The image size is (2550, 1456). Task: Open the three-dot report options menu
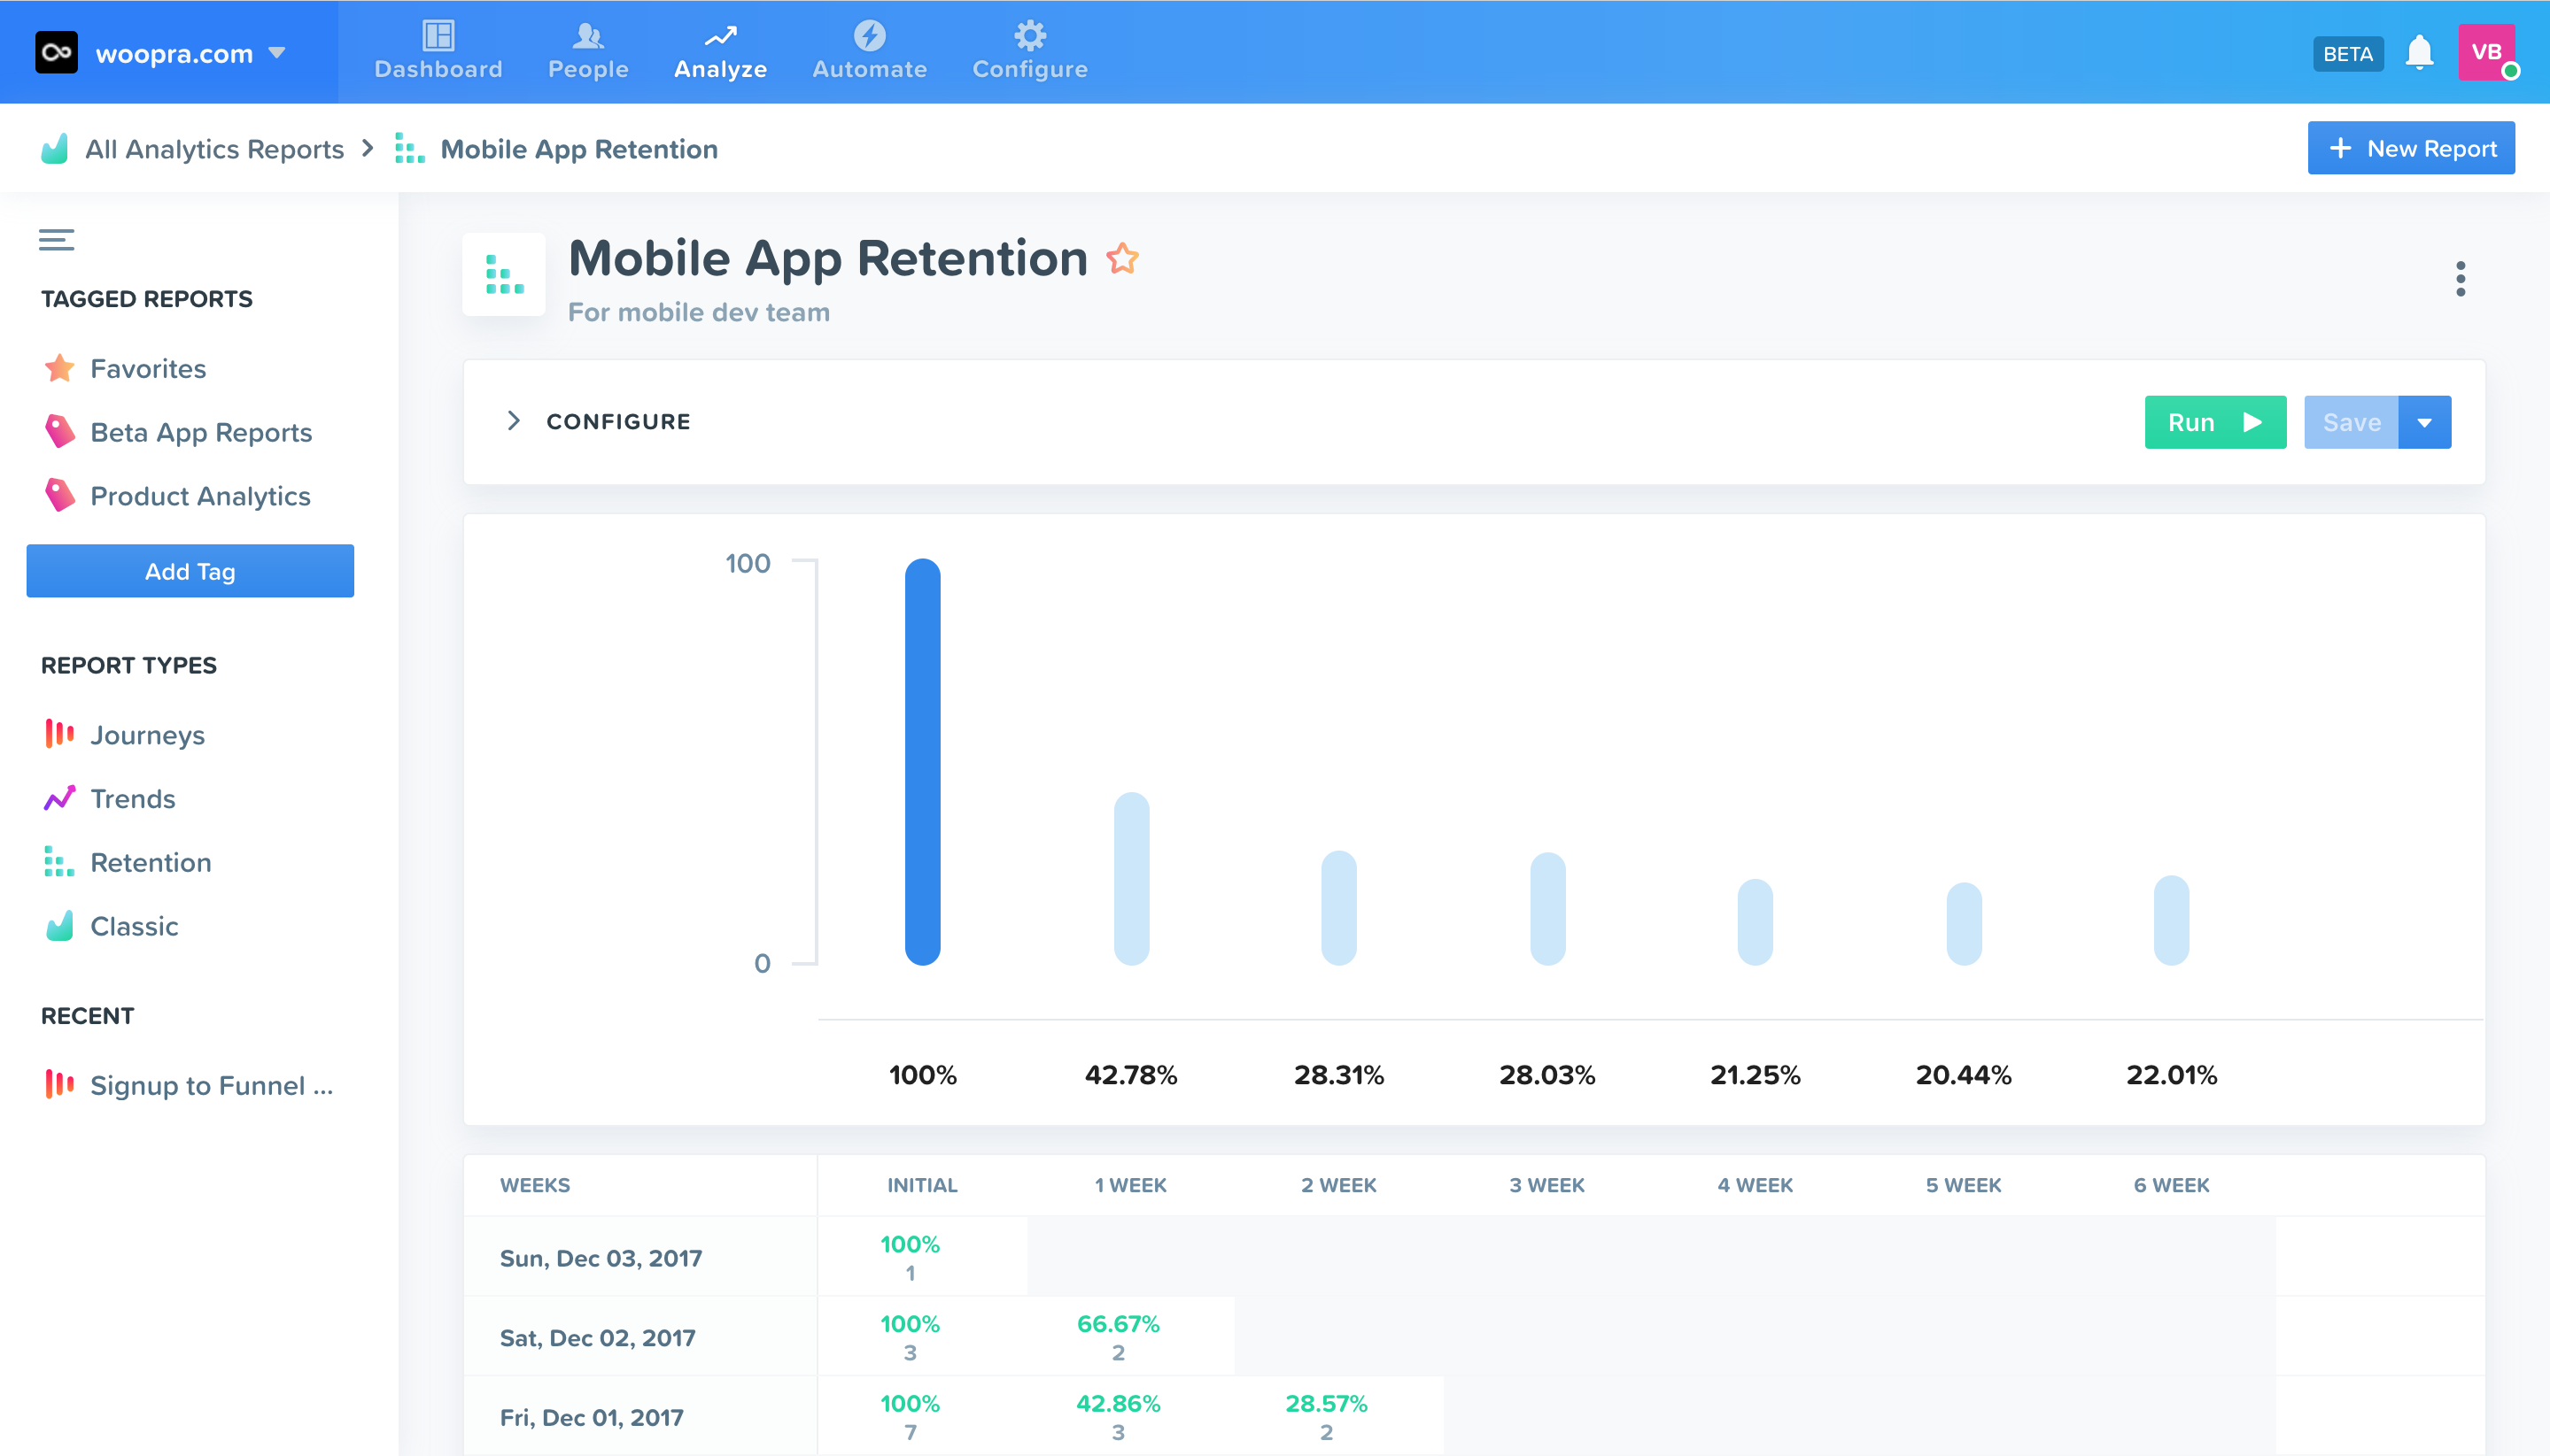click(x=2460, y=279)
